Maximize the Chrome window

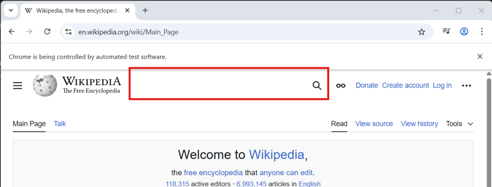[x=458, y=11]
